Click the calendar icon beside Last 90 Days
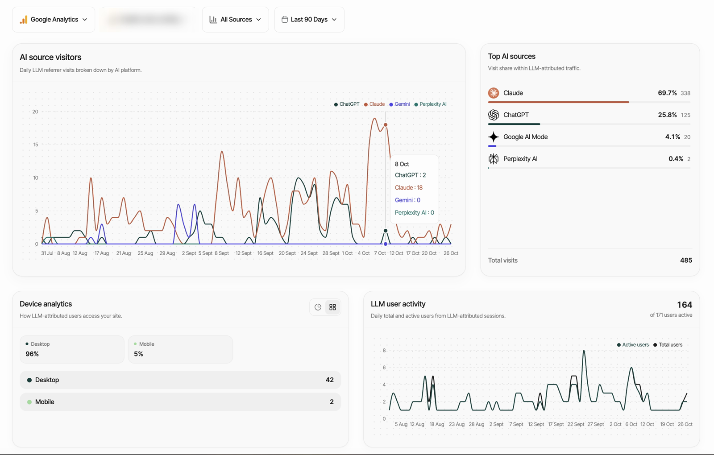The image size is (714, 455). [x=285, y=20]
